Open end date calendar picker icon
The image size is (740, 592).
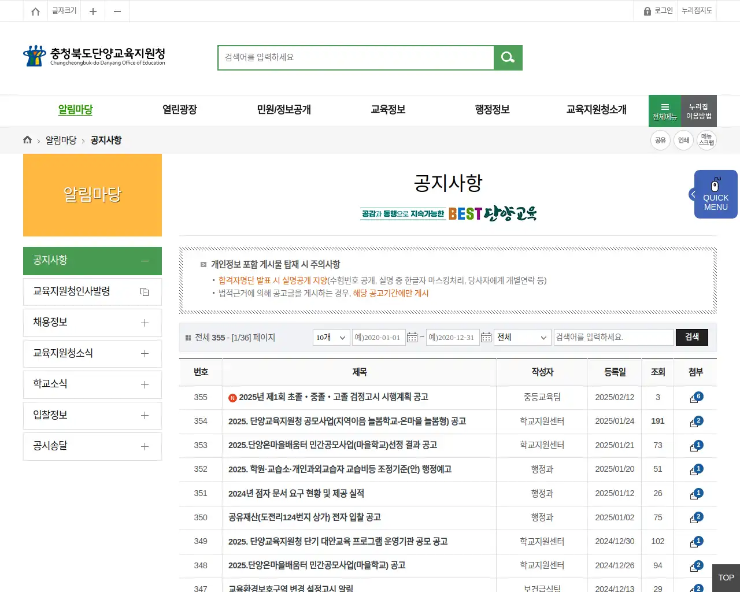click(486, 337)
